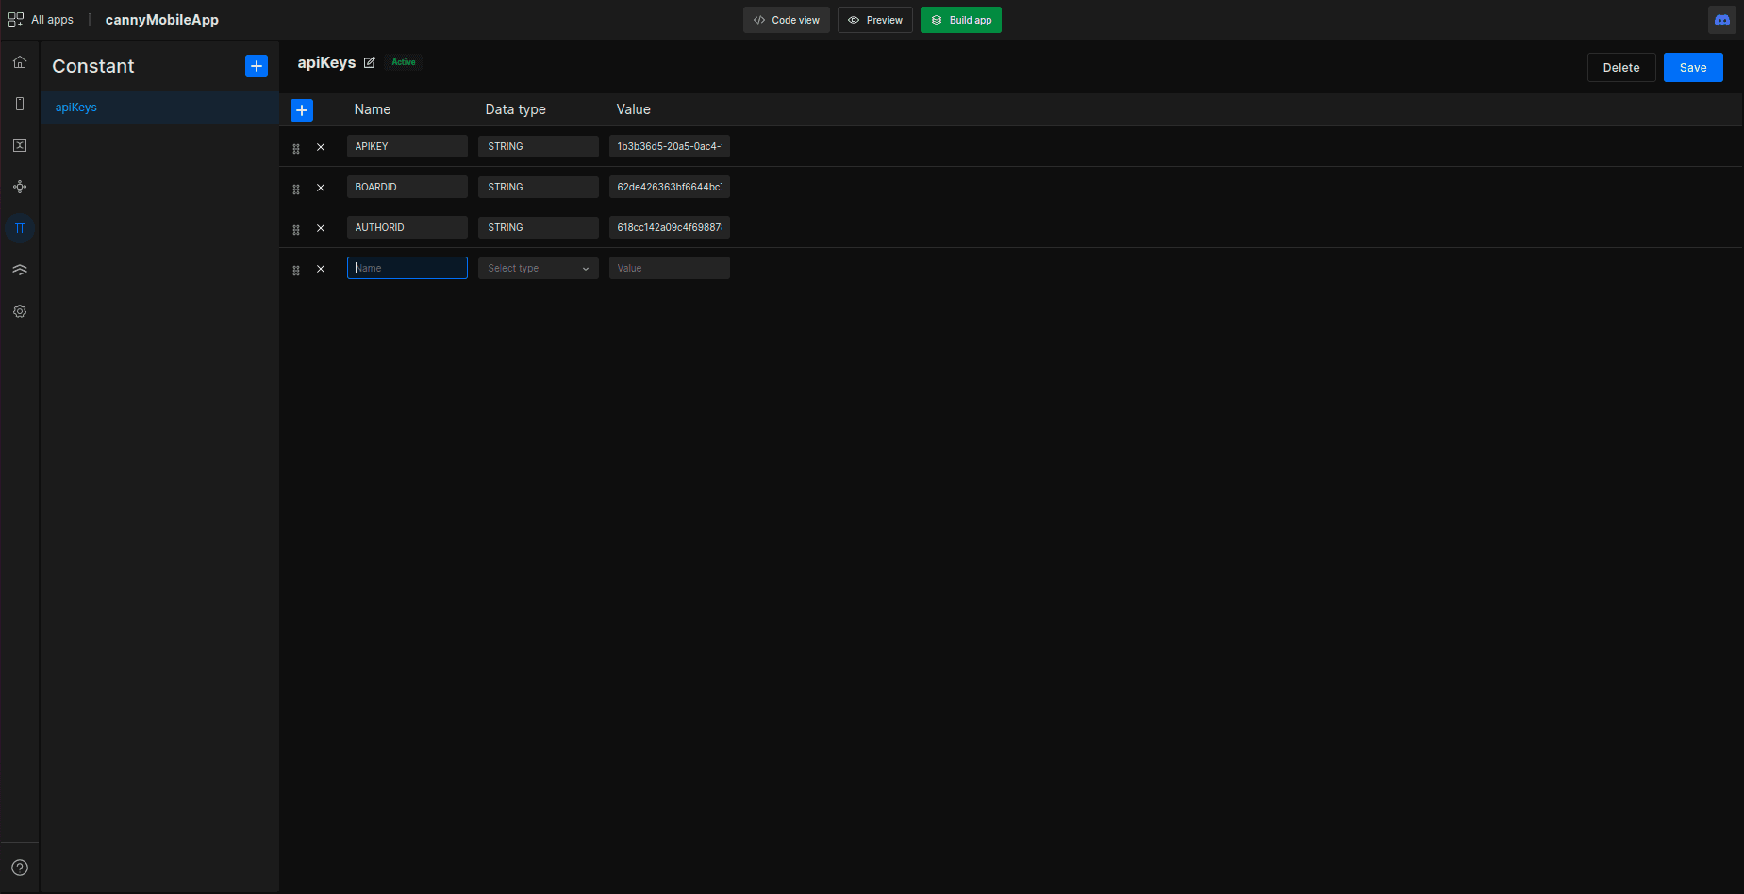Select the apiKeys item in Constant list

75,107
